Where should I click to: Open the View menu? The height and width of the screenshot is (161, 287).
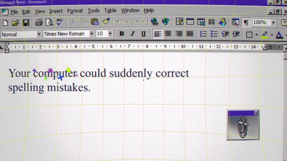pyautogui.click(x=40, y=11)
